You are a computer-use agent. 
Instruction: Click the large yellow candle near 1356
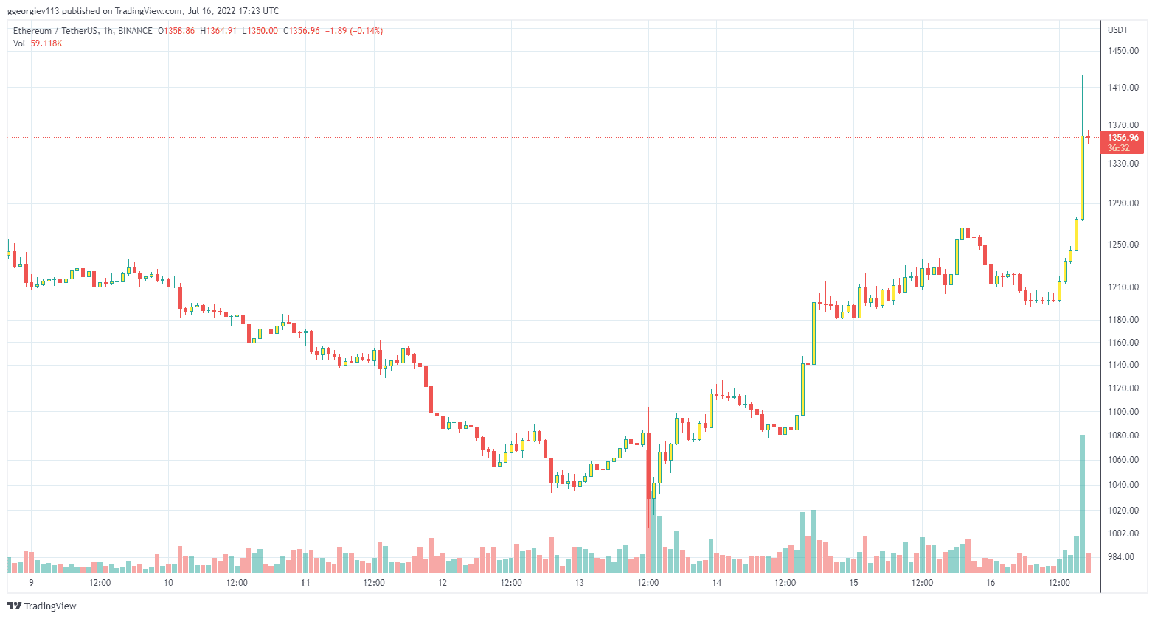pyautogui.click(x=1082, y=178)
